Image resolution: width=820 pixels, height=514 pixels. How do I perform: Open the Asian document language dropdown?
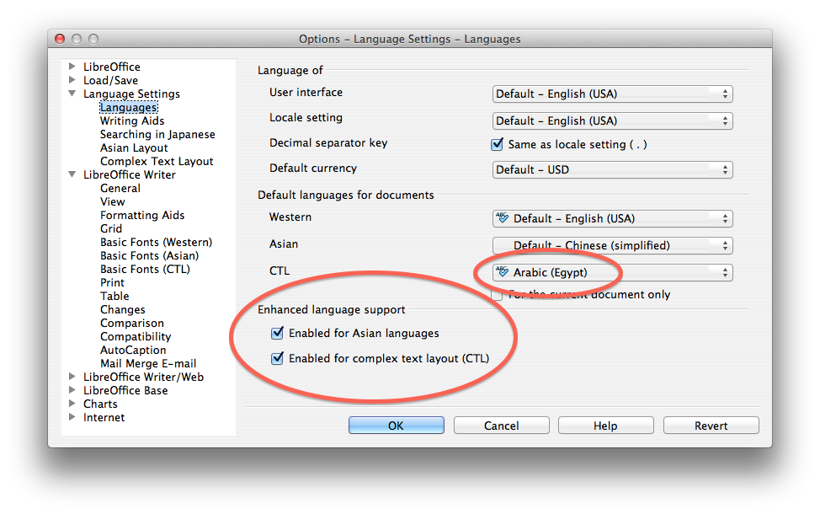coord(612,245)
